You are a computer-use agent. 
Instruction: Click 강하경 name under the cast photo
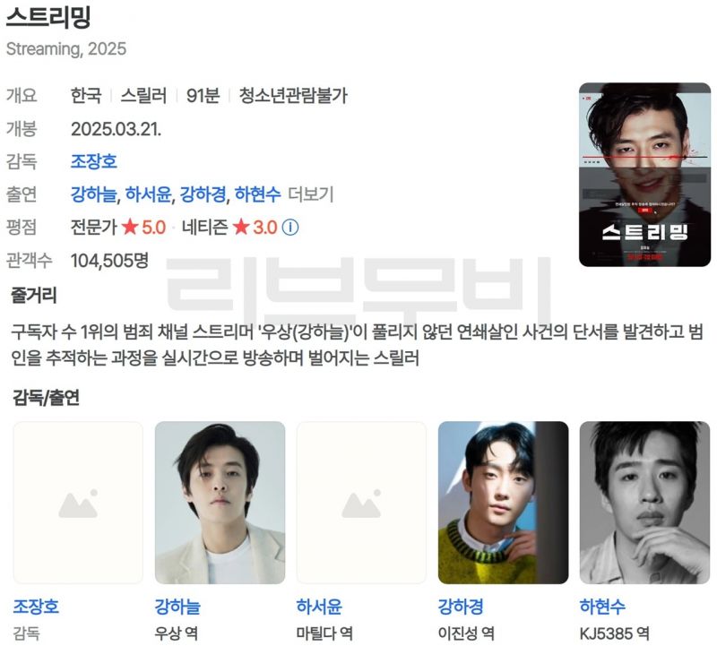(461, 607)
